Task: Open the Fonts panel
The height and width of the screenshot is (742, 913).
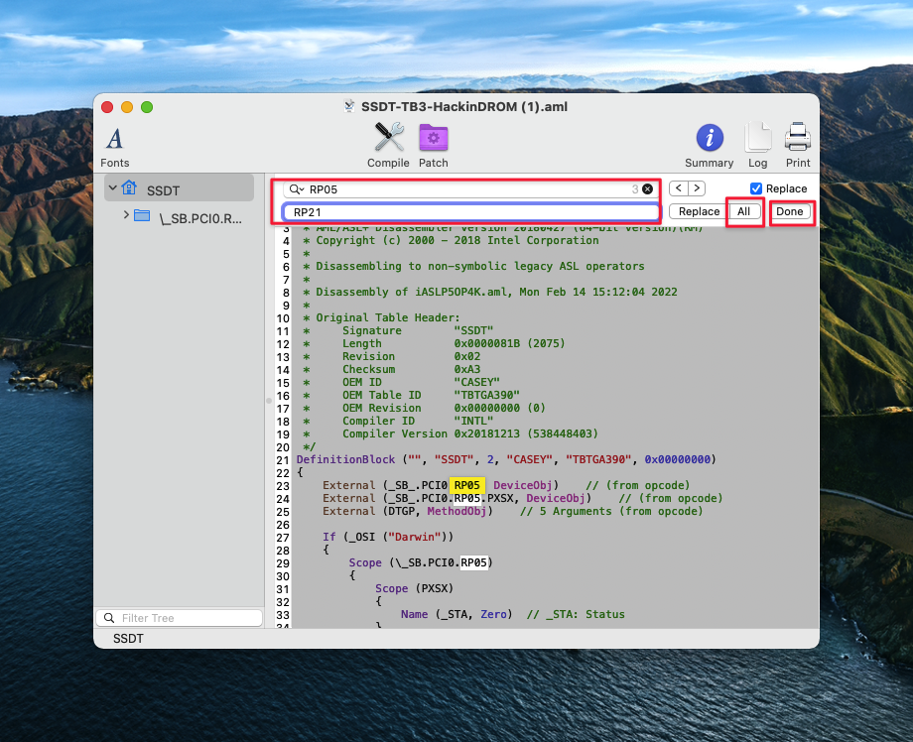Action: click(x=115, y=140)
